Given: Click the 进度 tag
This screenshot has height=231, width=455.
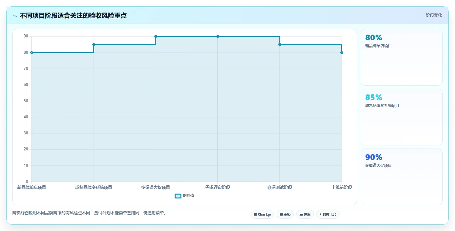Looking at the screenshot, I should pyautogui.click(x=305, y=214).
